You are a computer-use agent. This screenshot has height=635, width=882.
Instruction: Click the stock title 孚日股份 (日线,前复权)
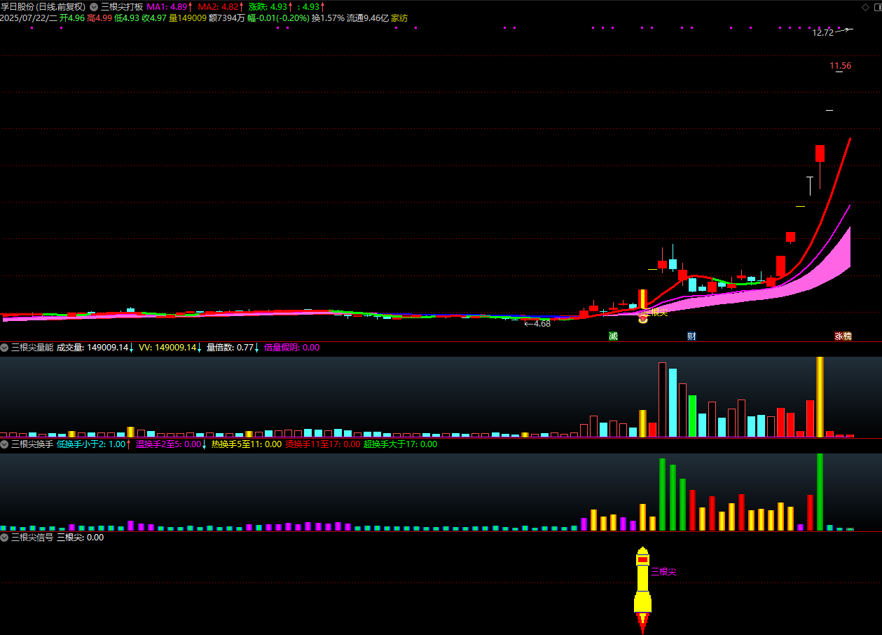pyautogui.click(x=43, y=6)
